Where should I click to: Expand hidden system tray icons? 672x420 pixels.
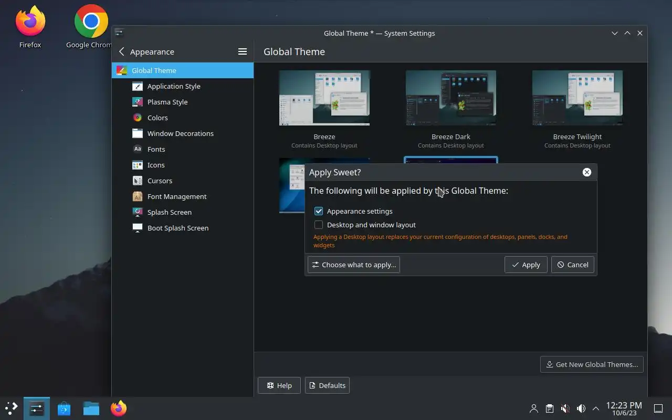(x=596, y=408)
